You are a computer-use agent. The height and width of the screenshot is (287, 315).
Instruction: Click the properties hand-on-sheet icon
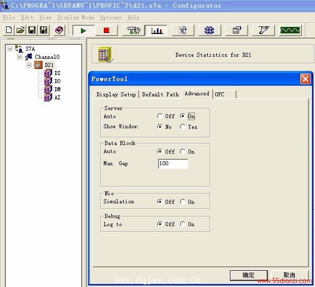[x=237, y=30]
